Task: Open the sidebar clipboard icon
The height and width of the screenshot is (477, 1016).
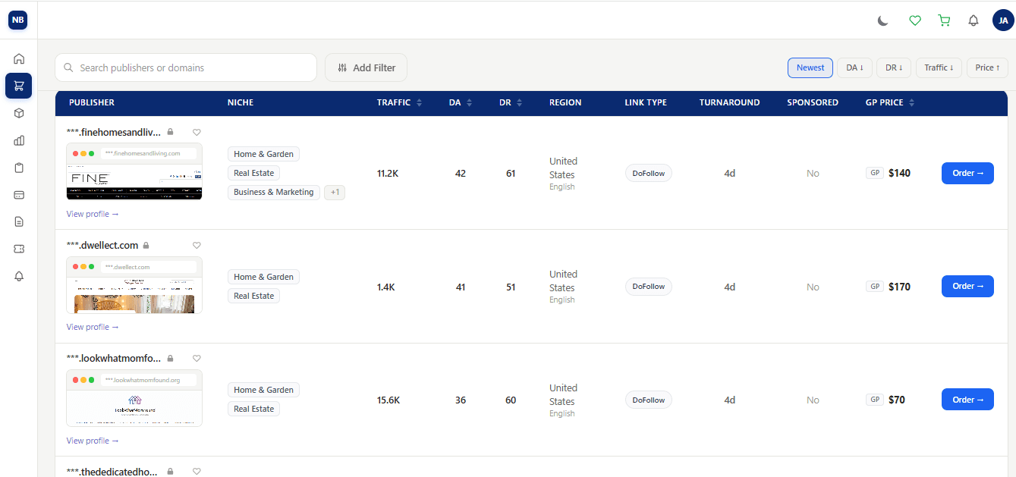Action: coord(19,168)
